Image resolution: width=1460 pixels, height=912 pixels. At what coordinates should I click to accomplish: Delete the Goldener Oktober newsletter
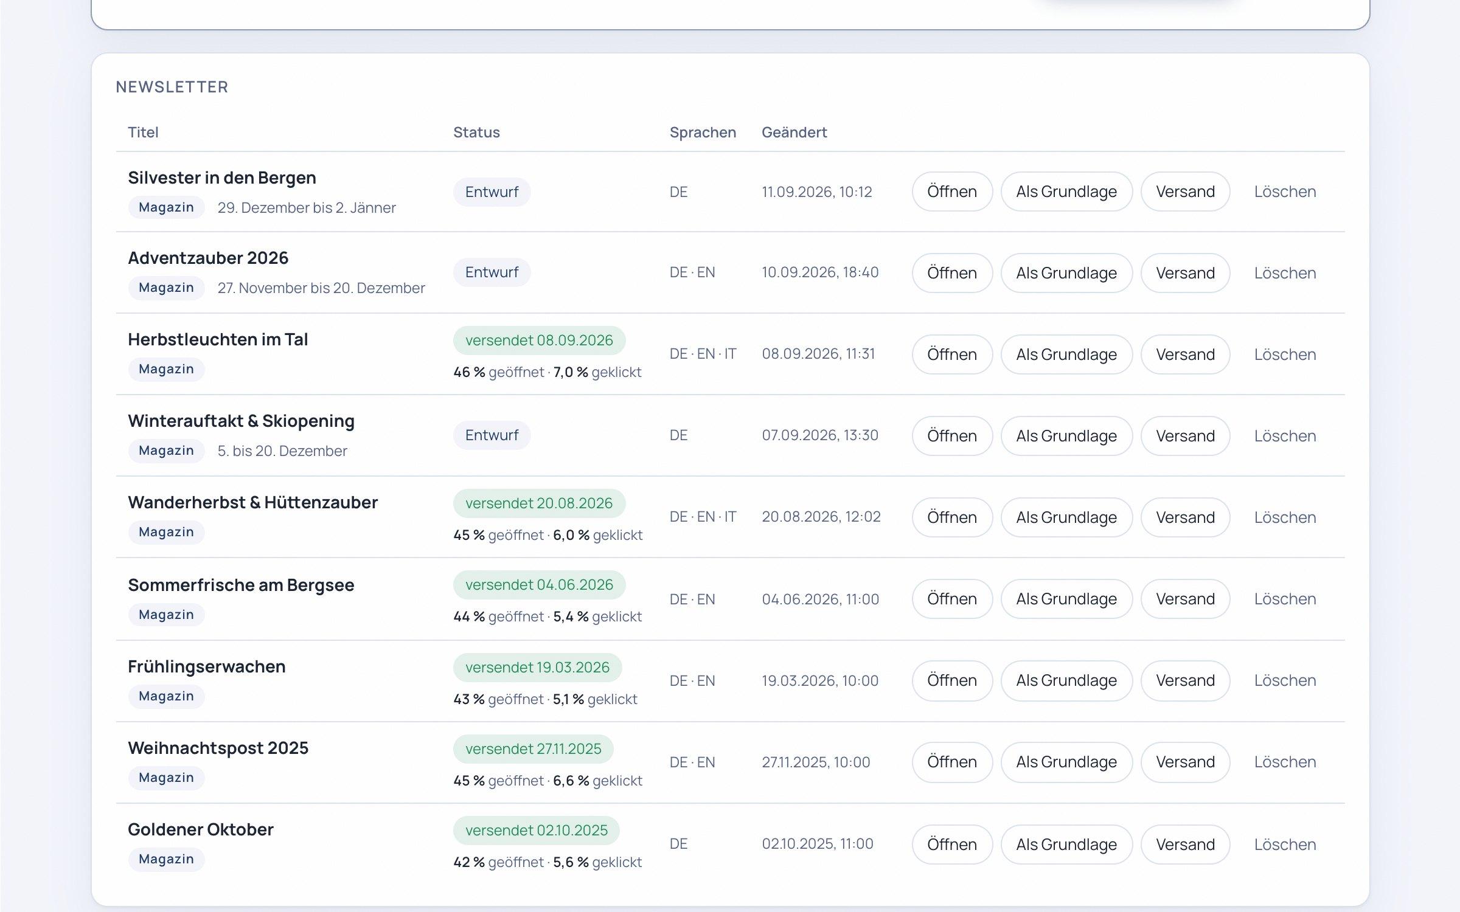coord(1285,845)
